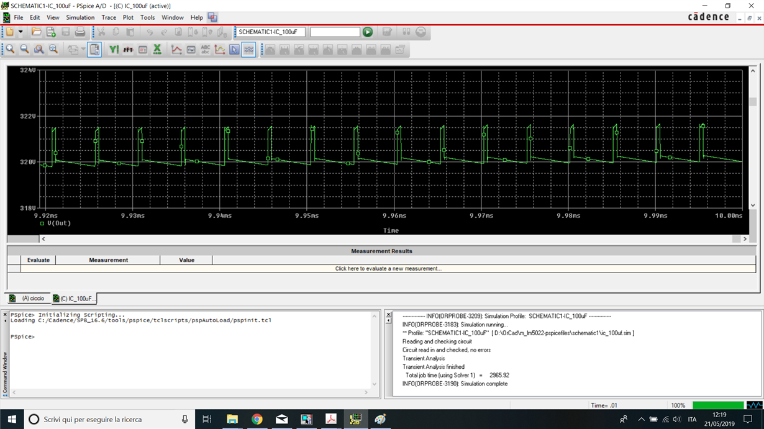Click the Zoom Fit icon

coord(52,49)
